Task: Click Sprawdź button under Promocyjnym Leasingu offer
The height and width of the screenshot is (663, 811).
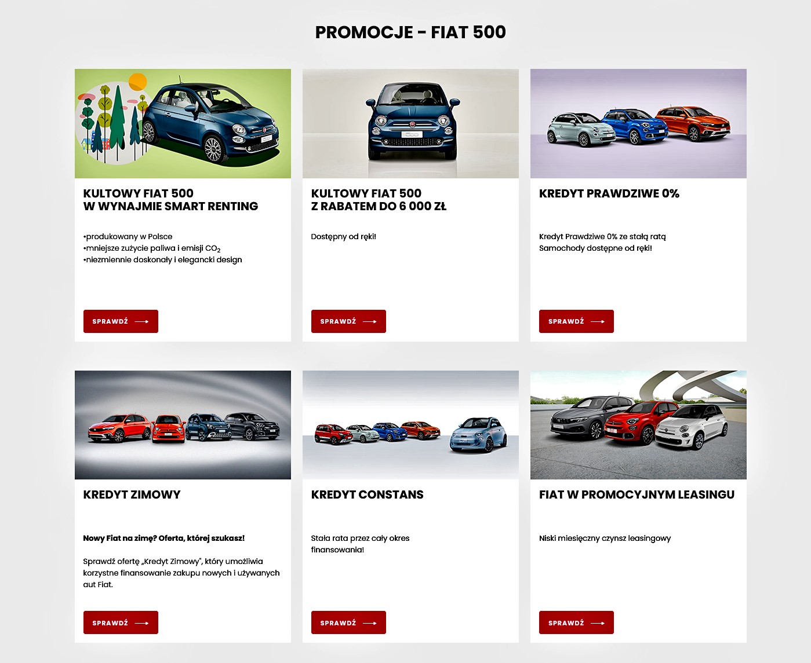Action: [x=576, y=622]
